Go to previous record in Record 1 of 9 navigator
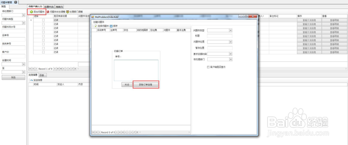Image resolution: width=348 pixels, height=145 pixels. pyautogui.click(x=37, y=69)
